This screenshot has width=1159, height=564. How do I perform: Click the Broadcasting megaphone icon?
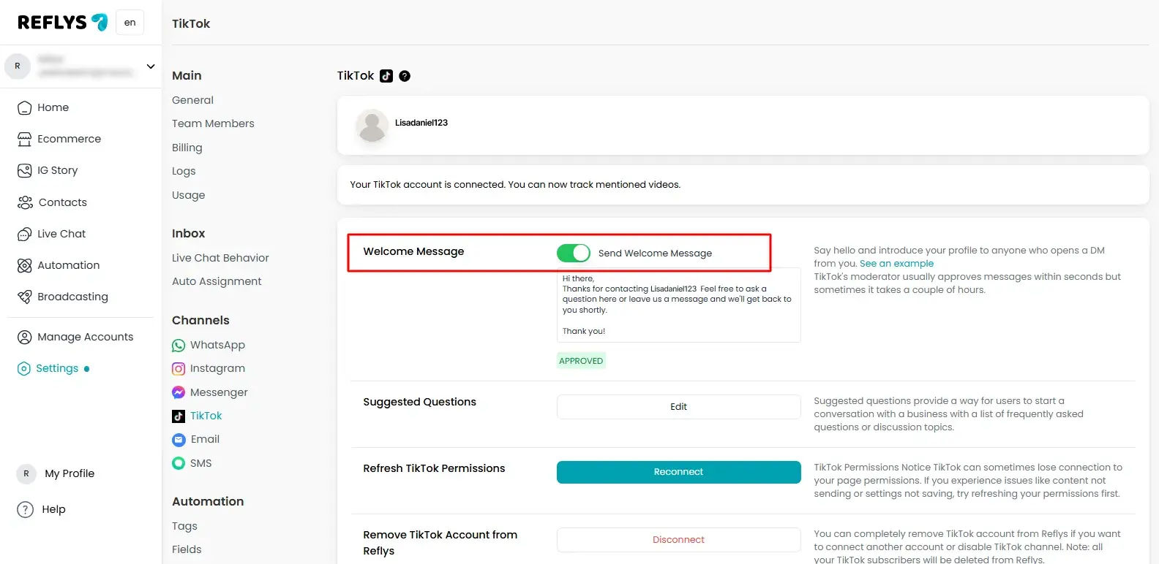click(x=25, y=297)
